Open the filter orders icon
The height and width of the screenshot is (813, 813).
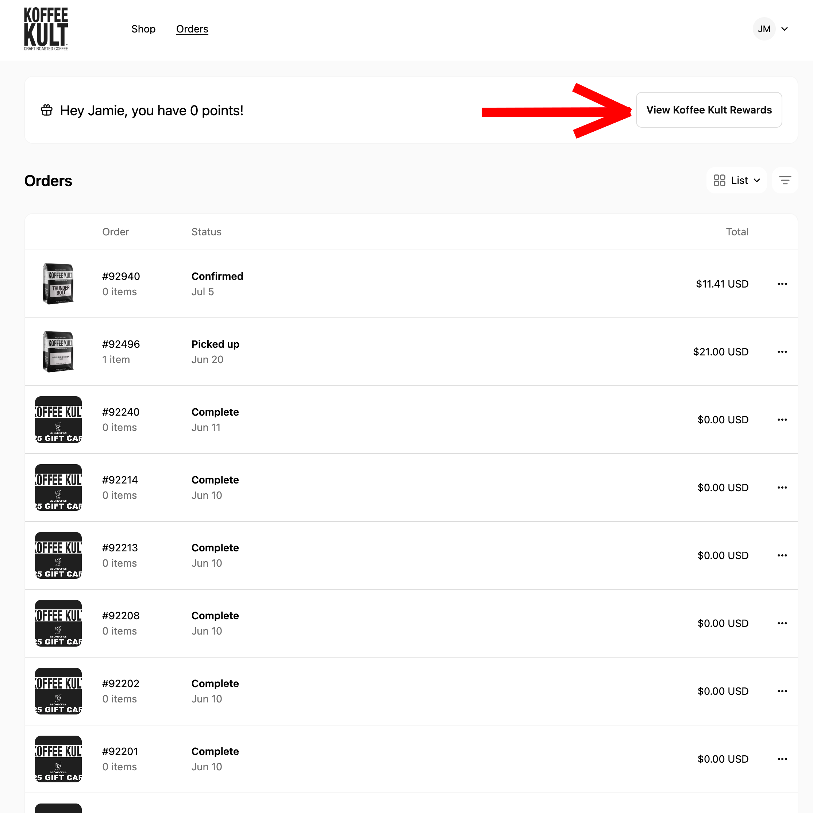[785, 181]
